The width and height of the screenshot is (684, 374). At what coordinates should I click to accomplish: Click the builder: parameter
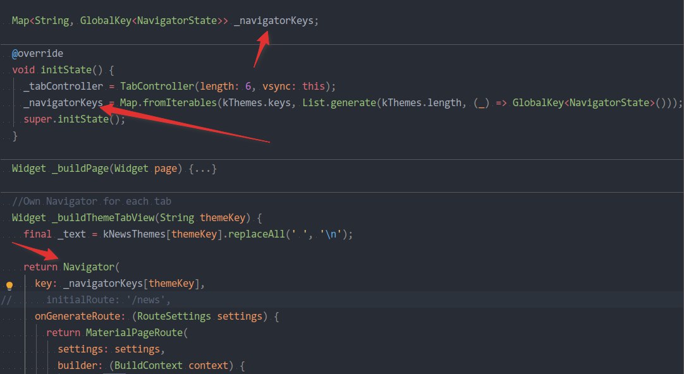click(x=80, y=365)
